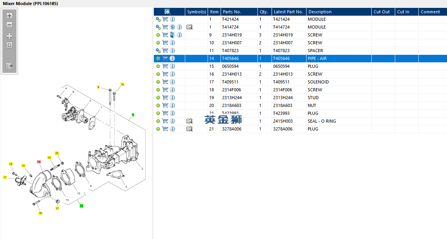
Task: Open the symbol book icon for T414724
Action: (x=189, y=27)
